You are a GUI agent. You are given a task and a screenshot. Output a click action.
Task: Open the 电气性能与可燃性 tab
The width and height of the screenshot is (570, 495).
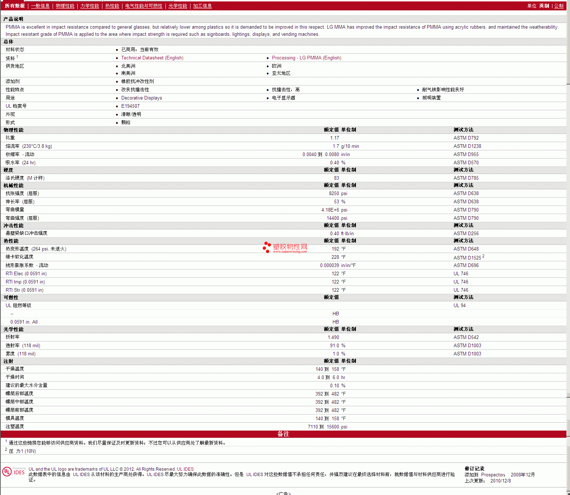(144, 6)
